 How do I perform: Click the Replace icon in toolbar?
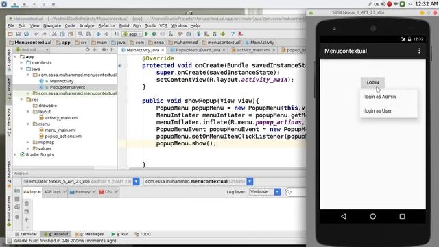88,34
